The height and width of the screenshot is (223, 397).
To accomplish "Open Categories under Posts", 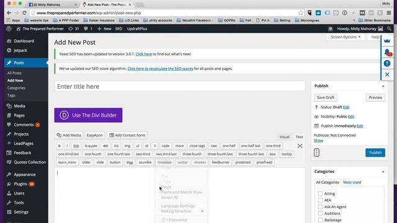I will pos(16,88).
